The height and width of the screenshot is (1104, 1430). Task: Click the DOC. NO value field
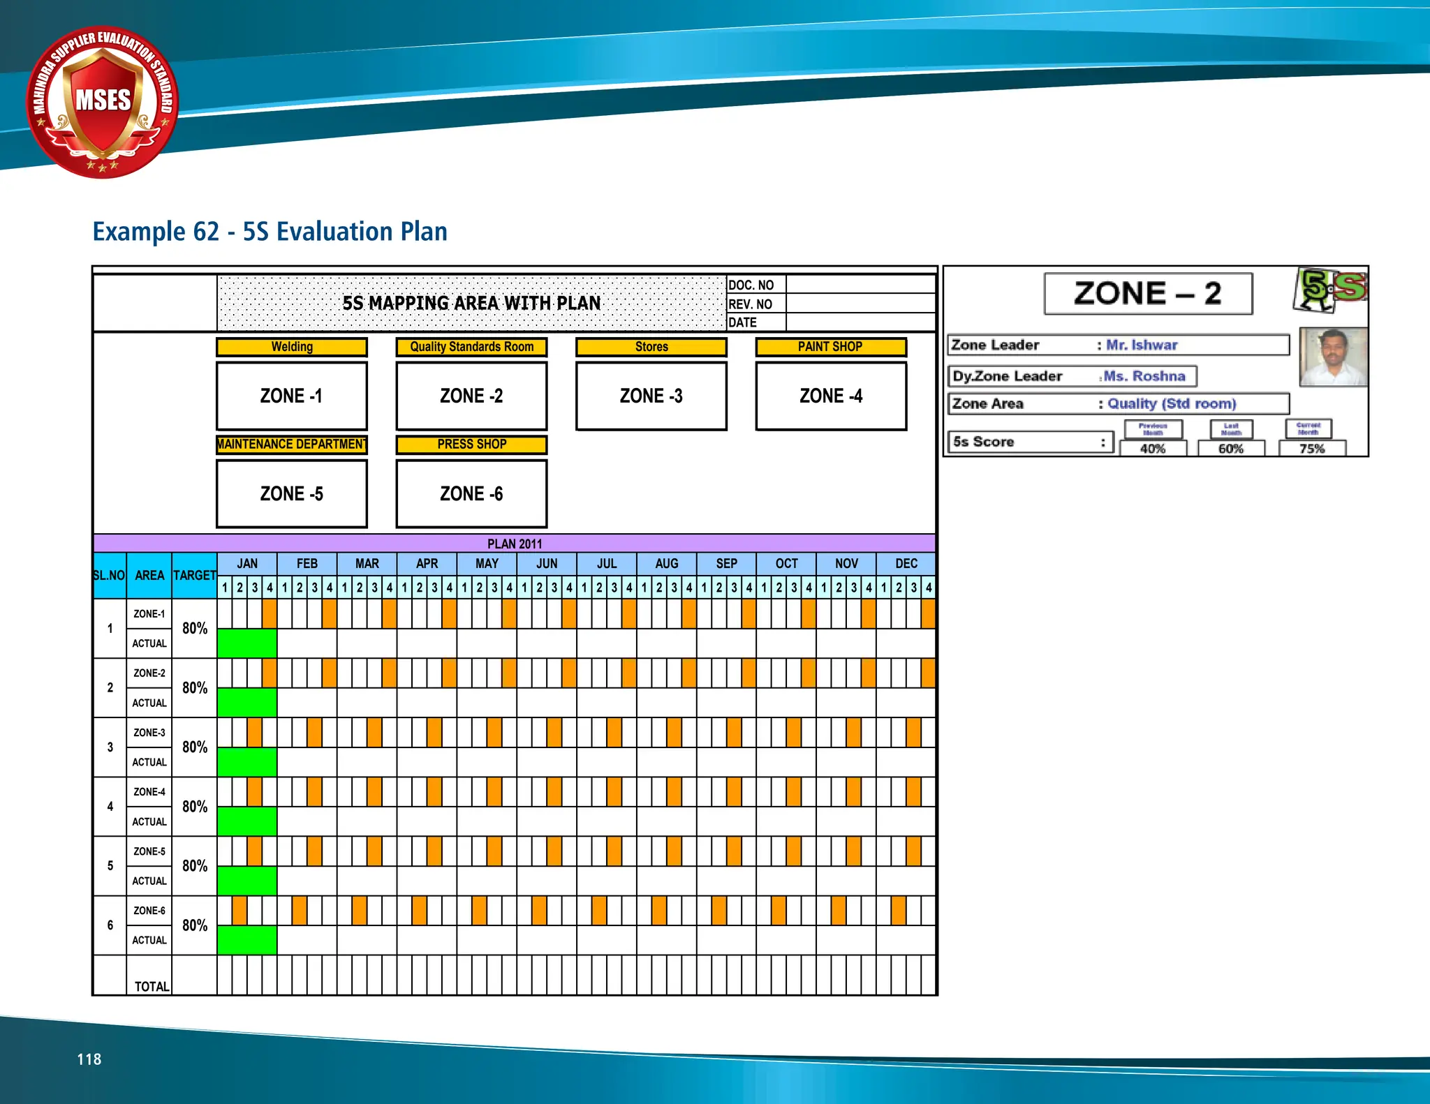point(860,285)
